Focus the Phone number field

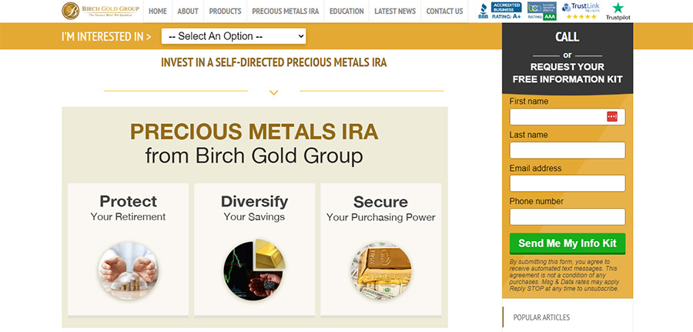point(567,216)
